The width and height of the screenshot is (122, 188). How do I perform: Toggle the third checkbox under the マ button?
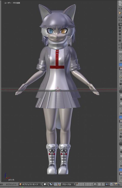click(x=120, y=34)
